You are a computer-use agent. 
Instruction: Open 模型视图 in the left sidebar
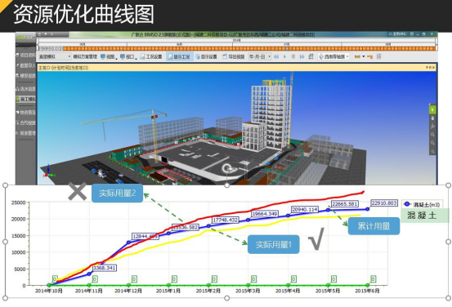[x=26, y=76]
